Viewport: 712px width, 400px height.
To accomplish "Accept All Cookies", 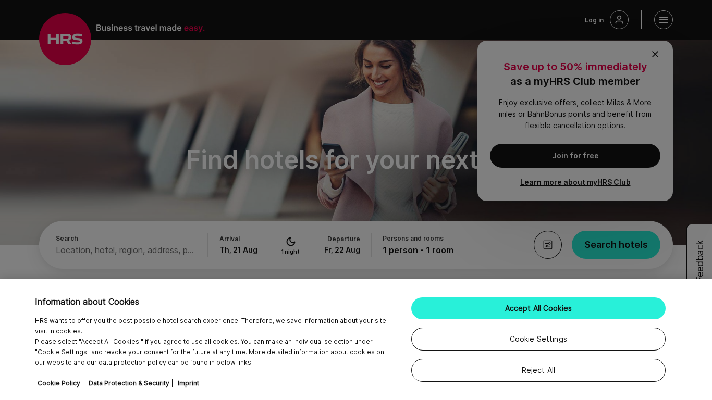I will coord(538,308).
